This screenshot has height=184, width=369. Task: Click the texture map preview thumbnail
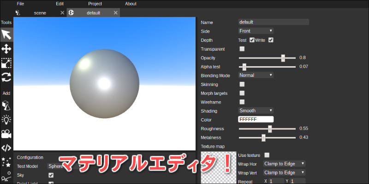[x=218, y=167]
